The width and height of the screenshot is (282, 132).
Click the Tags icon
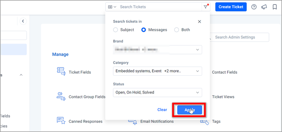204,122
